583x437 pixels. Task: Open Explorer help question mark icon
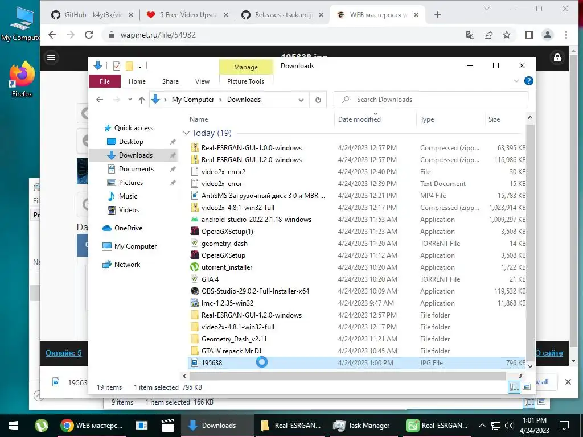(x=529, y=81)
